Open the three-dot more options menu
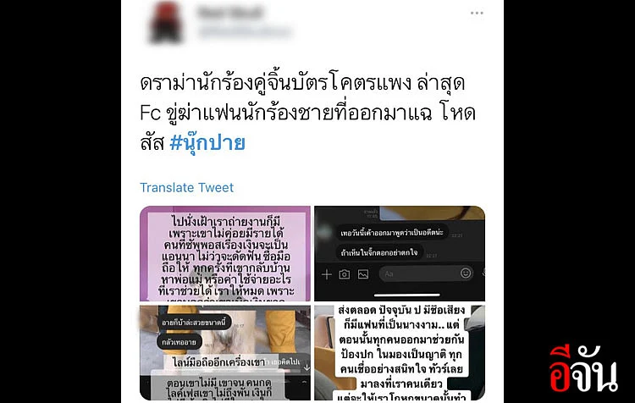This screenshot has height=403, width=635. pos(477,13)
